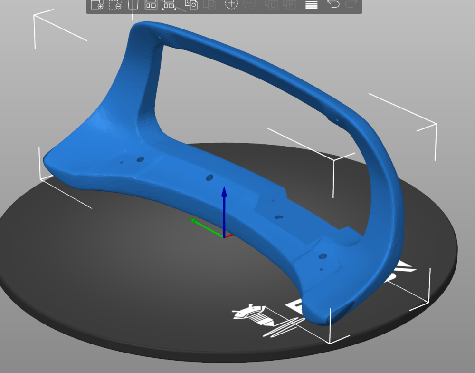Undo the last action
Screen dimensions: 475x373
click(x=333, y=5)
